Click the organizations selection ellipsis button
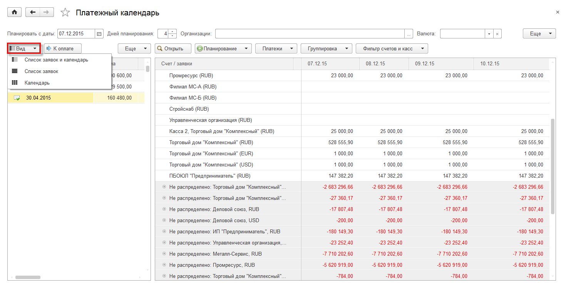The image size is (566, 286). tap(409, 34)
